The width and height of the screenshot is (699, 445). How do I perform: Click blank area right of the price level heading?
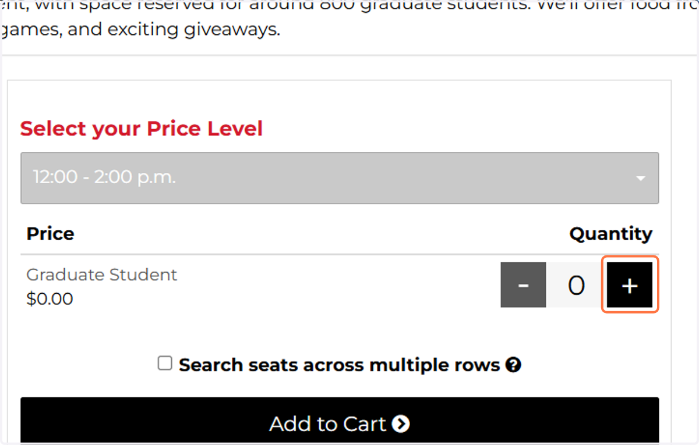point(460,129)
